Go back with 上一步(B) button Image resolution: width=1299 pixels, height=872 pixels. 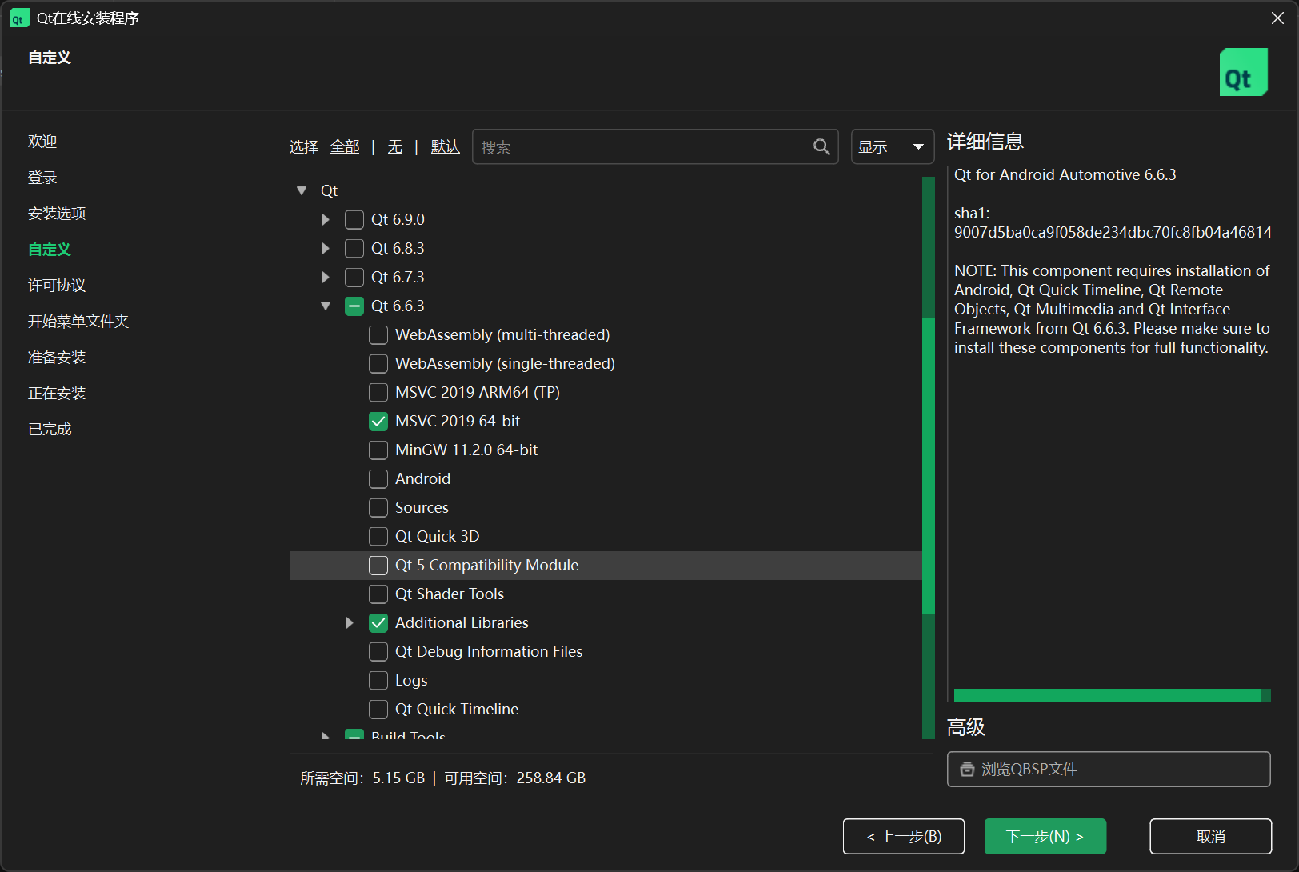(904, 837)
